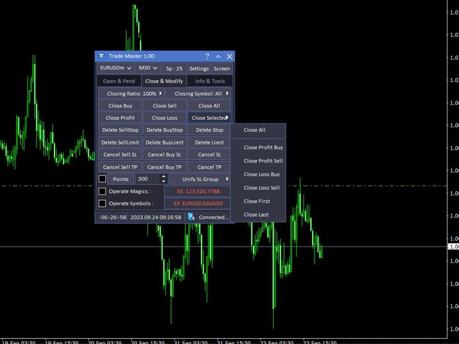Image resolution: width=459 pixels, height=344 pixels.
Task: Click the Close Buy button
Action: 120,105
